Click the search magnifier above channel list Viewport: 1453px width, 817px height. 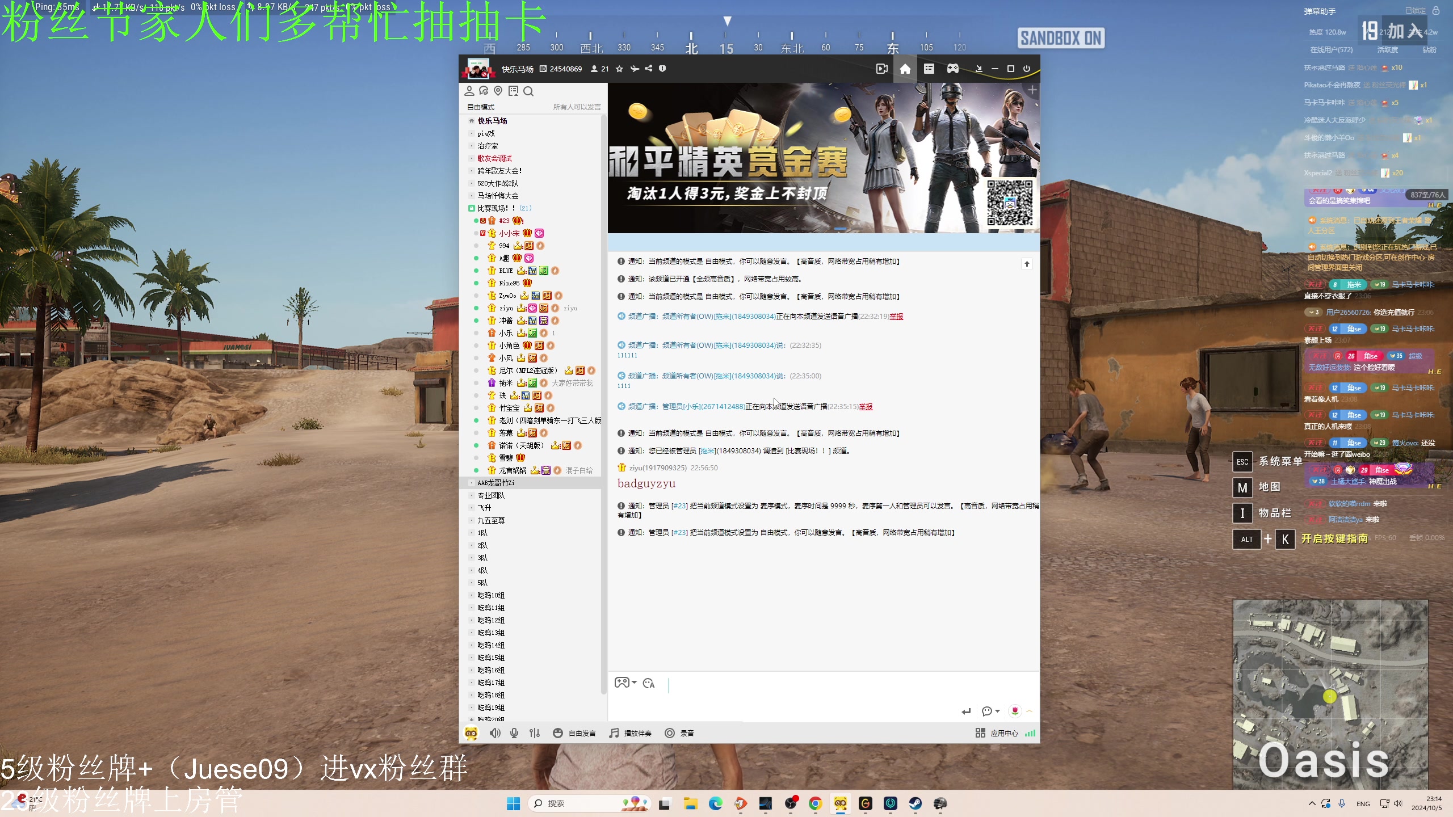click(x=528, y=91)
